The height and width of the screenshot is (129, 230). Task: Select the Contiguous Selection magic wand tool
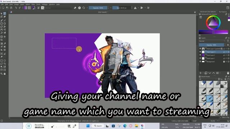1,67
